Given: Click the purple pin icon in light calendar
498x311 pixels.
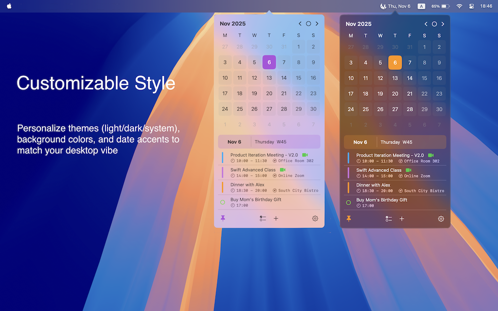Looking at the screenshot, I should click(223, 219).
